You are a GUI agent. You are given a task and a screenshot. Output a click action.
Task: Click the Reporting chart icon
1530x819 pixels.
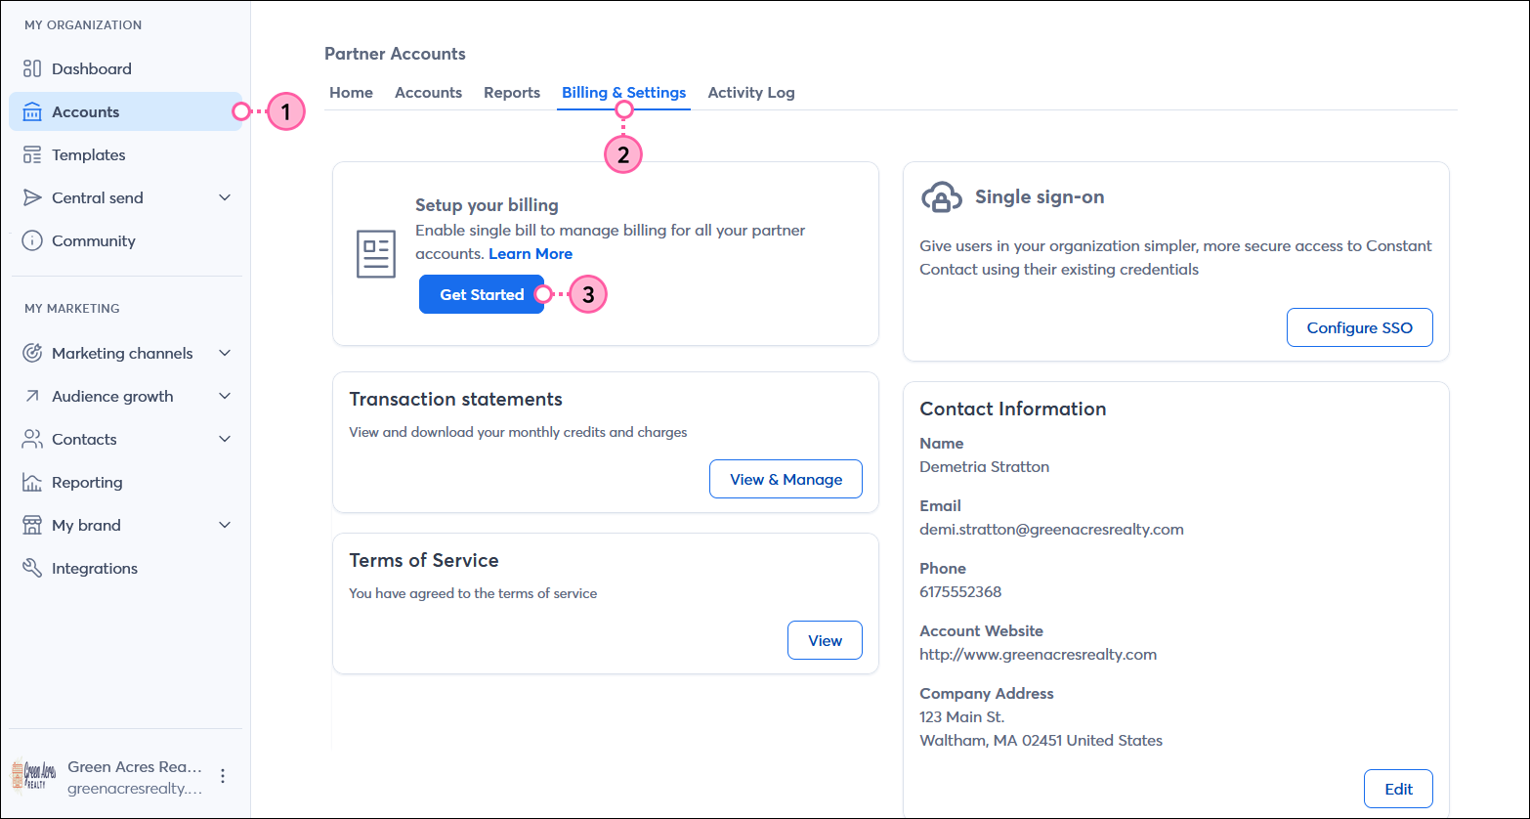point(32,482)
